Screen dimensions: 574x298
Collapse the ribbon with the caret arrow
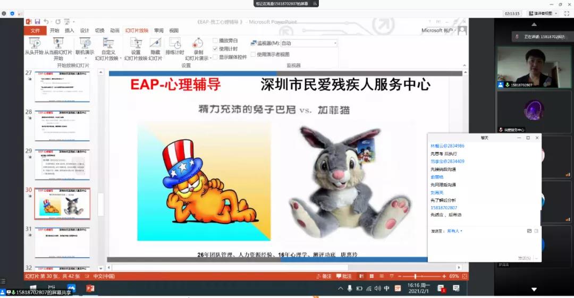(464, 65)
